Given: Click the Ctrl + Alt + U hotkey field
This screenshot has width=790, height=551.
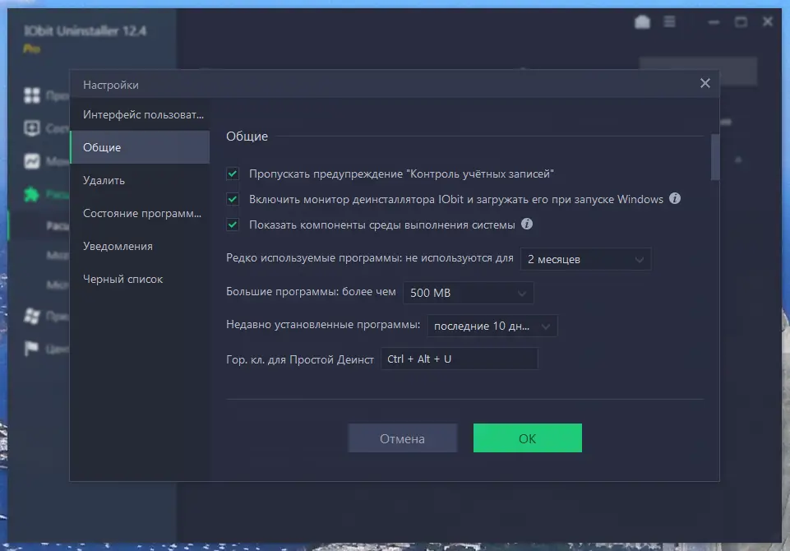Looking at the screenshot, I should pyautogui.click(x=459, y=359).
